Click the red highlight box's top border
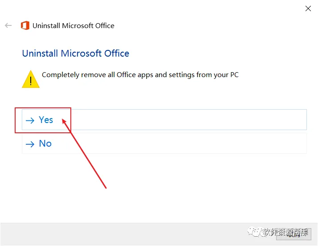318x246 pixels. click(43, 107)
